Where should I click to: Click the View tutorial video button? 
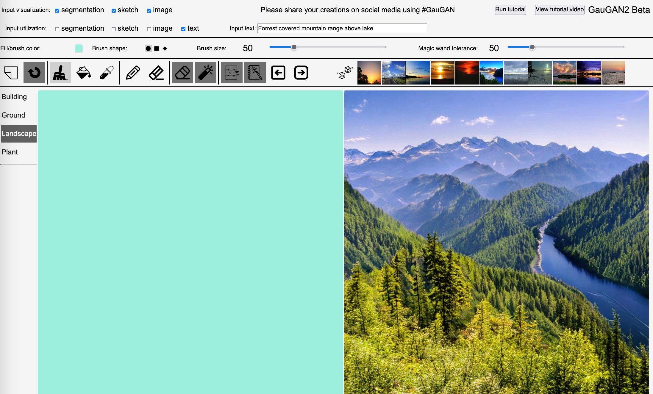[x=560, y=10]
